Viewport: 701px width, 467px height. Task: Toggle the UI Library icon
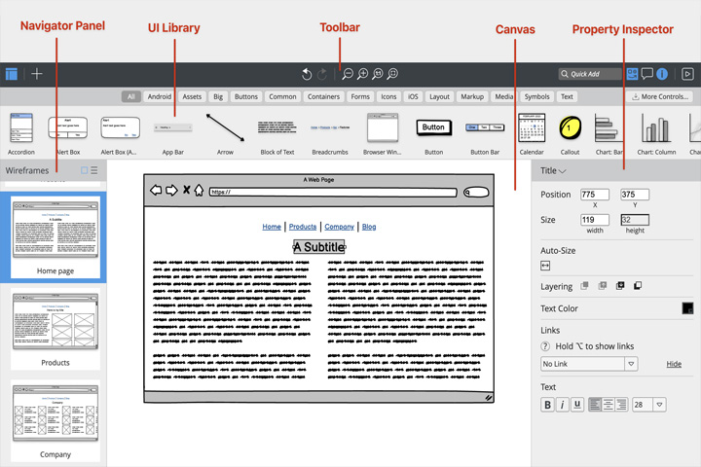click(x=632, y=74)
